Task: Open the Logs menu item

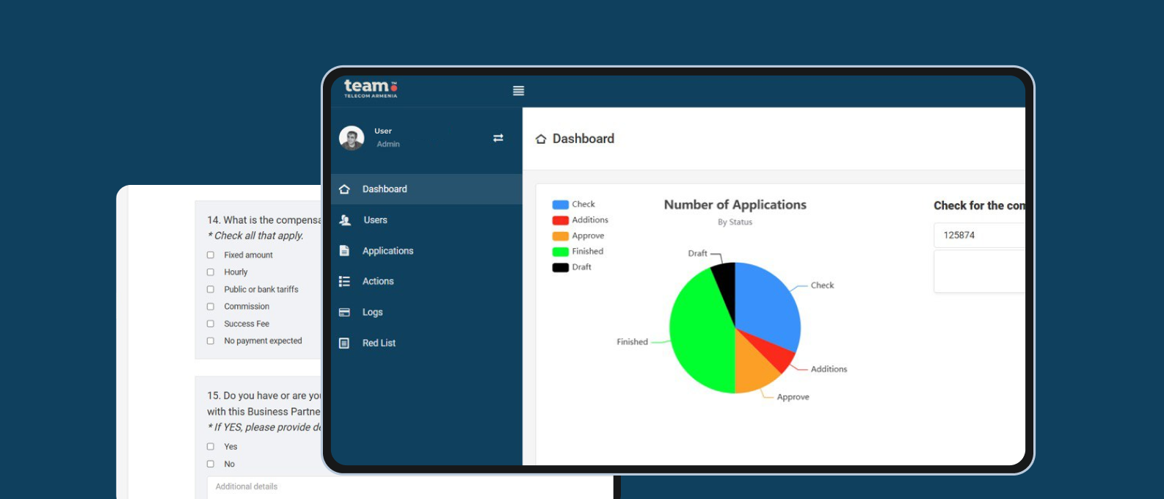Action: [426, 313]
